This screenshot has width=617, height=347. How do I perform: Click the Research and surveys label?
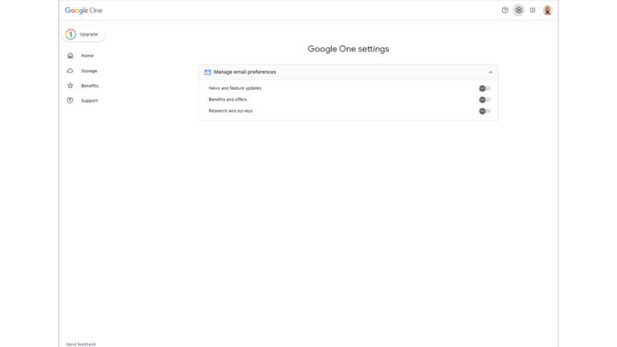coord(231,111)
